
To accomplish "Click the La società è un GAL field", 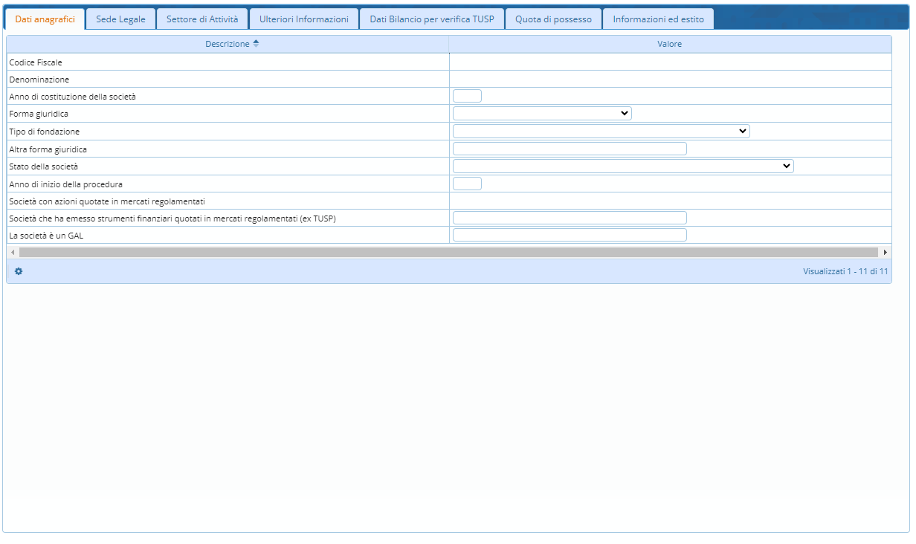I will click(570, 236).
